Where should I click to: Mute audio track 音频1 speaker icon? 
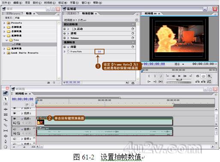(15, 129)
